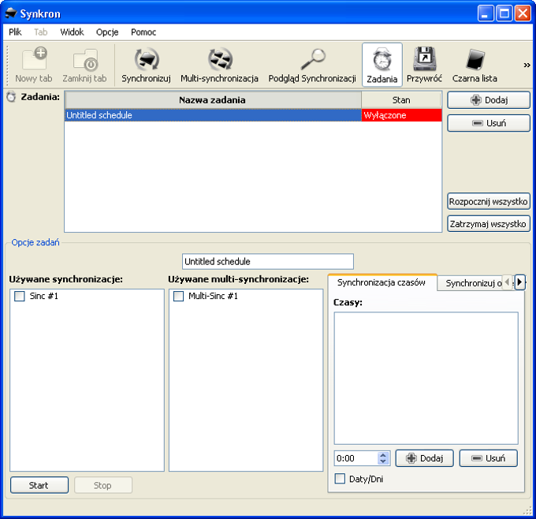Image resolution: width=536 pixels, height=519 pixels.
Task: Check the Multi-Sinc #1 checkbox
Action: [x=178, y=297]
